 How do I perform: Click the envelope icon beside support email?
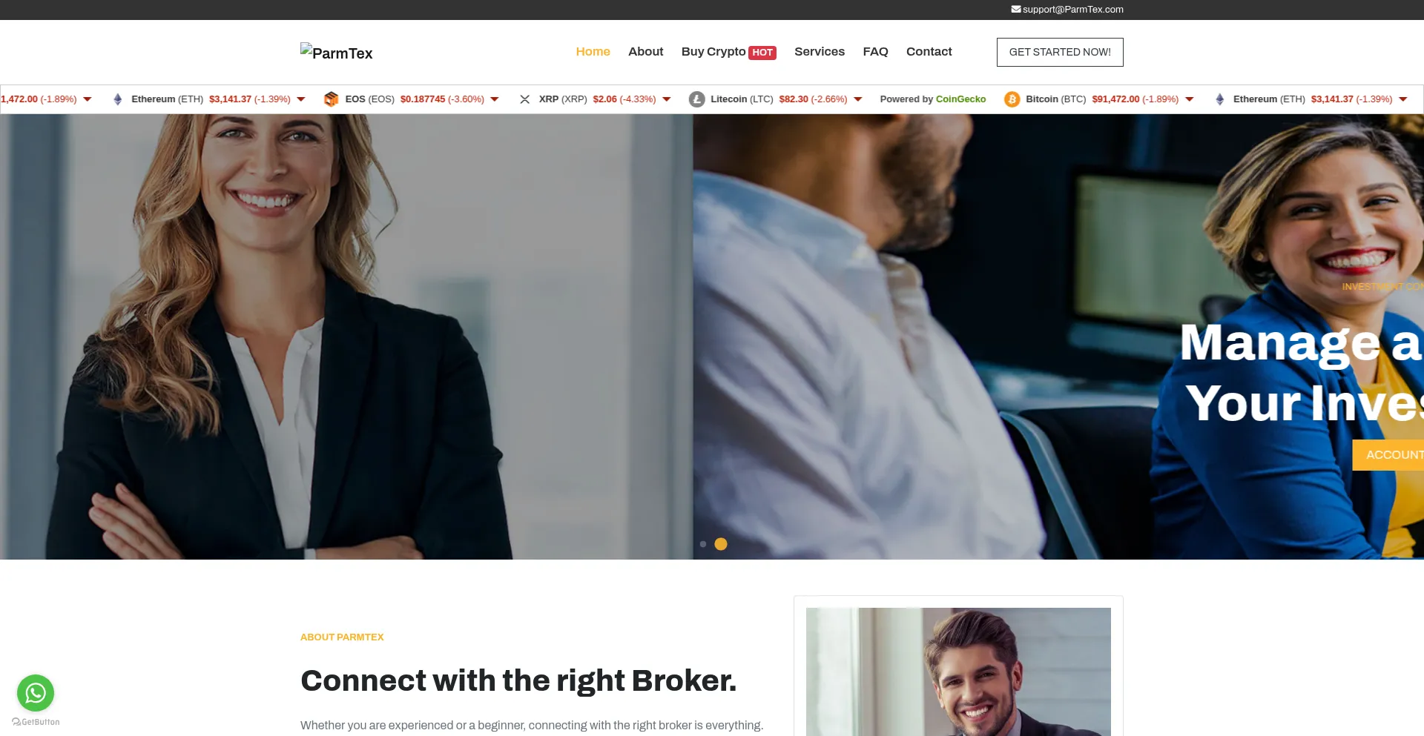(1015, 10)
